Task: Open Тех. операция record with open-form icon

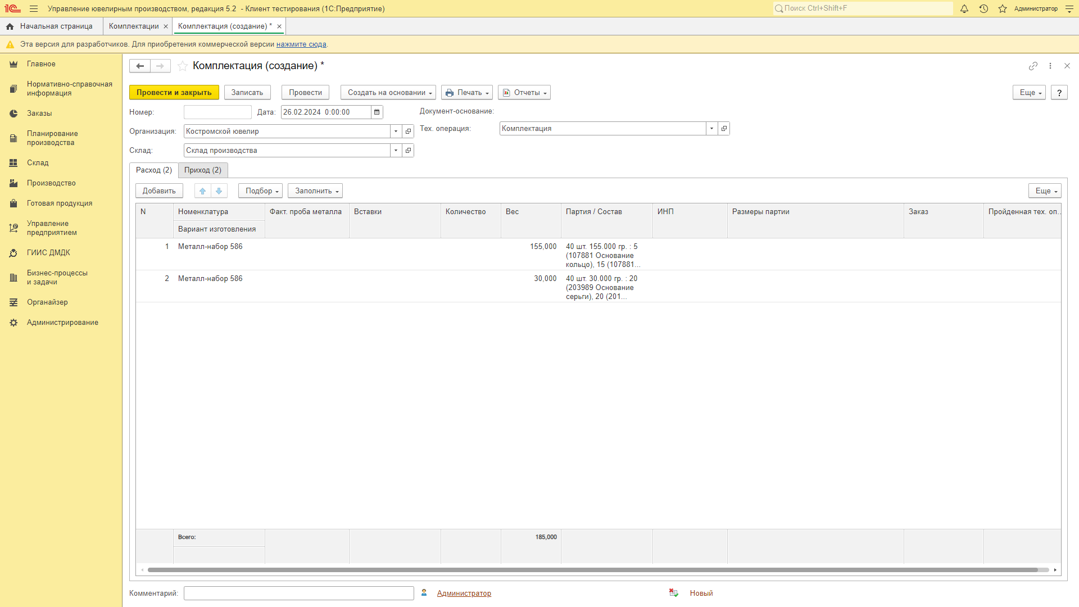Action: pyautogui.click(x=724, y=128)
